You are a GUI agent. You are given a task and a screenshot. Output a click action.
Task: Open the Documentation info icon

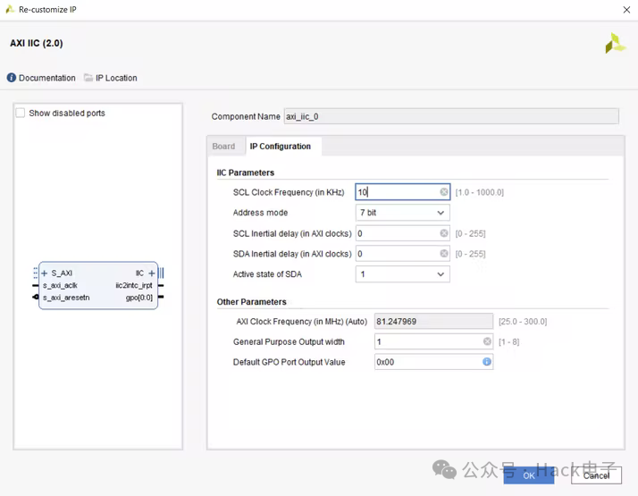click(x=12, y=78)
